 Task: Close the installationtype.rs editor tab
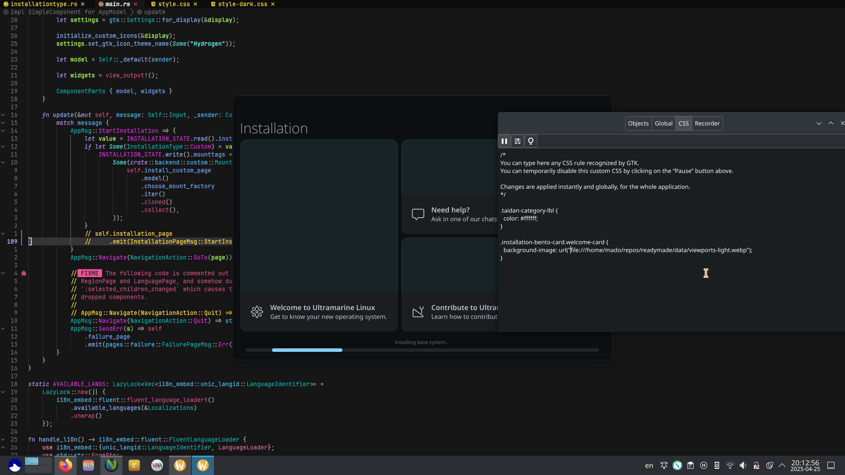[x=83, y=4]
